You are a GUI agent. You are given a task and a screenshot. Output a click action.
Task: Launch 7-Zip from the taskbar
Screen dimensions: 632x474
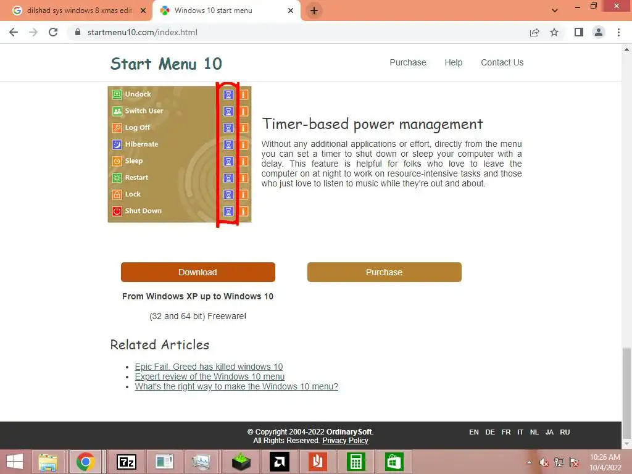[126, 462]
